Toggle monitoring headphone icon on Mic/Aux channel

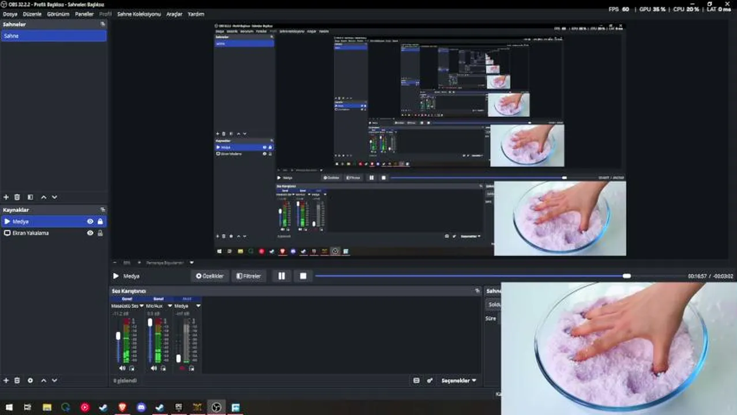coord(163,368)
